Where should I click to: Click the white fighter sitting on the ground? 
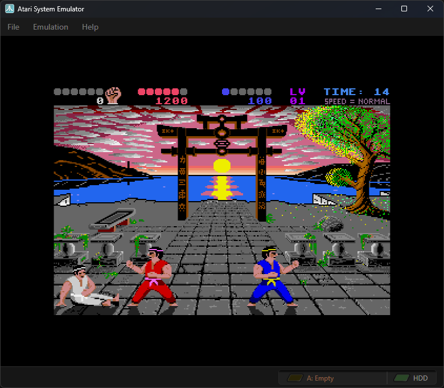tap(87, 286)
